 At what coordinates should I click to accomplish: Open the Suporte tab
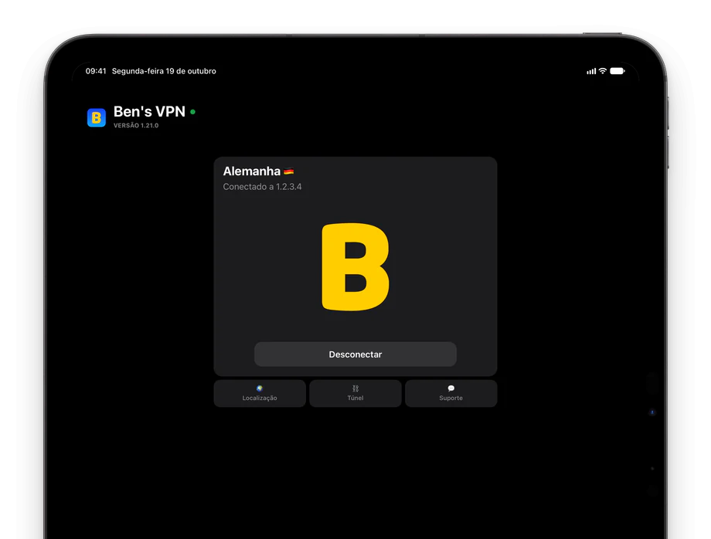[451, 393]
